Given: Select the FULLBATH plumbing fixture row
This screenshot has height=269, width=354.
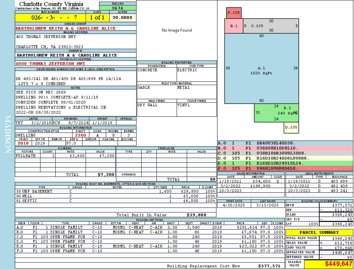Looking at the screenshot, I should click(x=65, y=156).
